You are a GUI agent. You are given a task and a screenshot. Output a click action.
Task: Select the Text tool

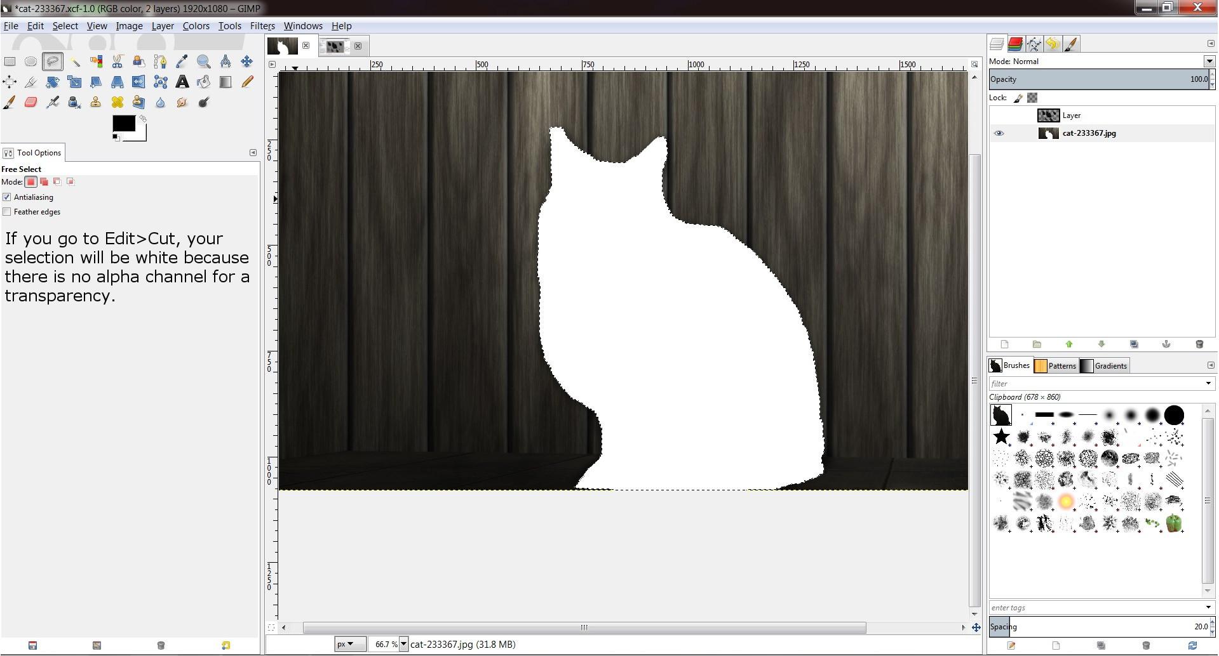(x=182, y=82)
